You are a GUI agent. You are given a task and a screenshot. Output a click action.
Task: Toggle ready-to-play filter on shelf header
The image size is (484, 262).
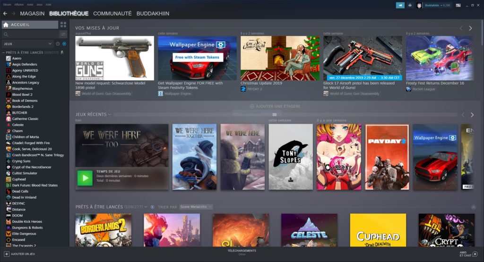(153, 207)
